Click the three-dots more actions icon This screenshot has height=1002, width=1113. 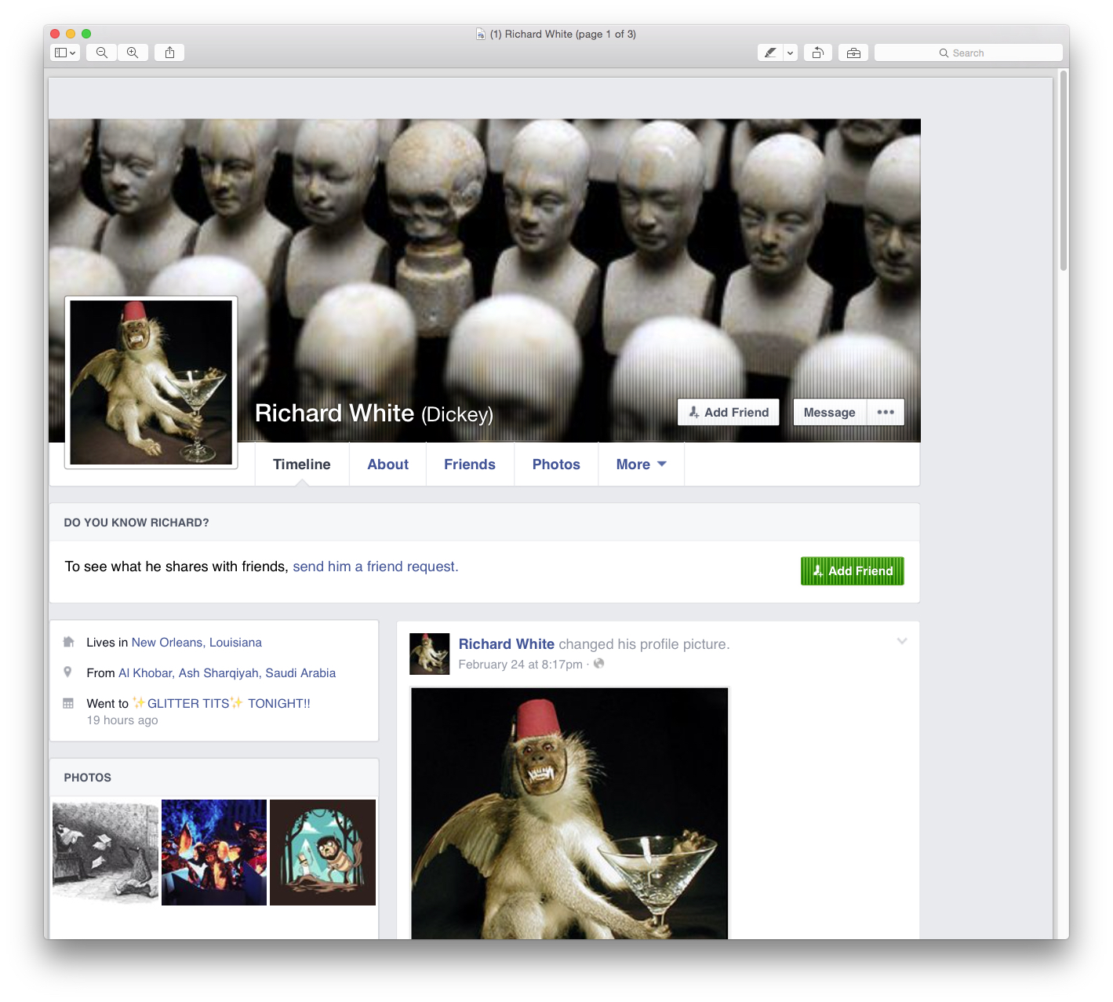click(886, 412)
